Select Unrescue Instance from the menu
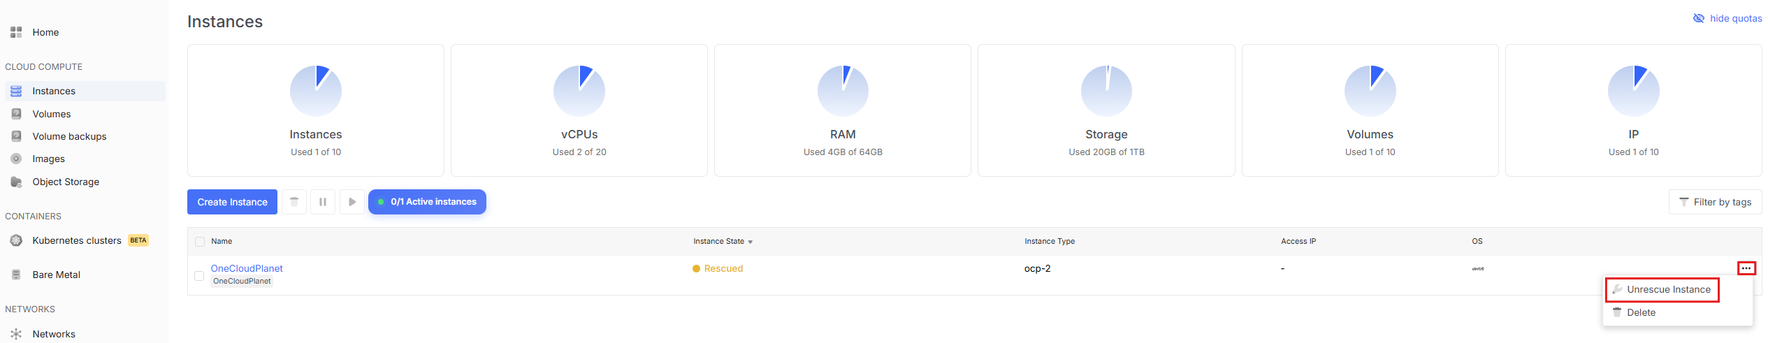 (1668, 289)
